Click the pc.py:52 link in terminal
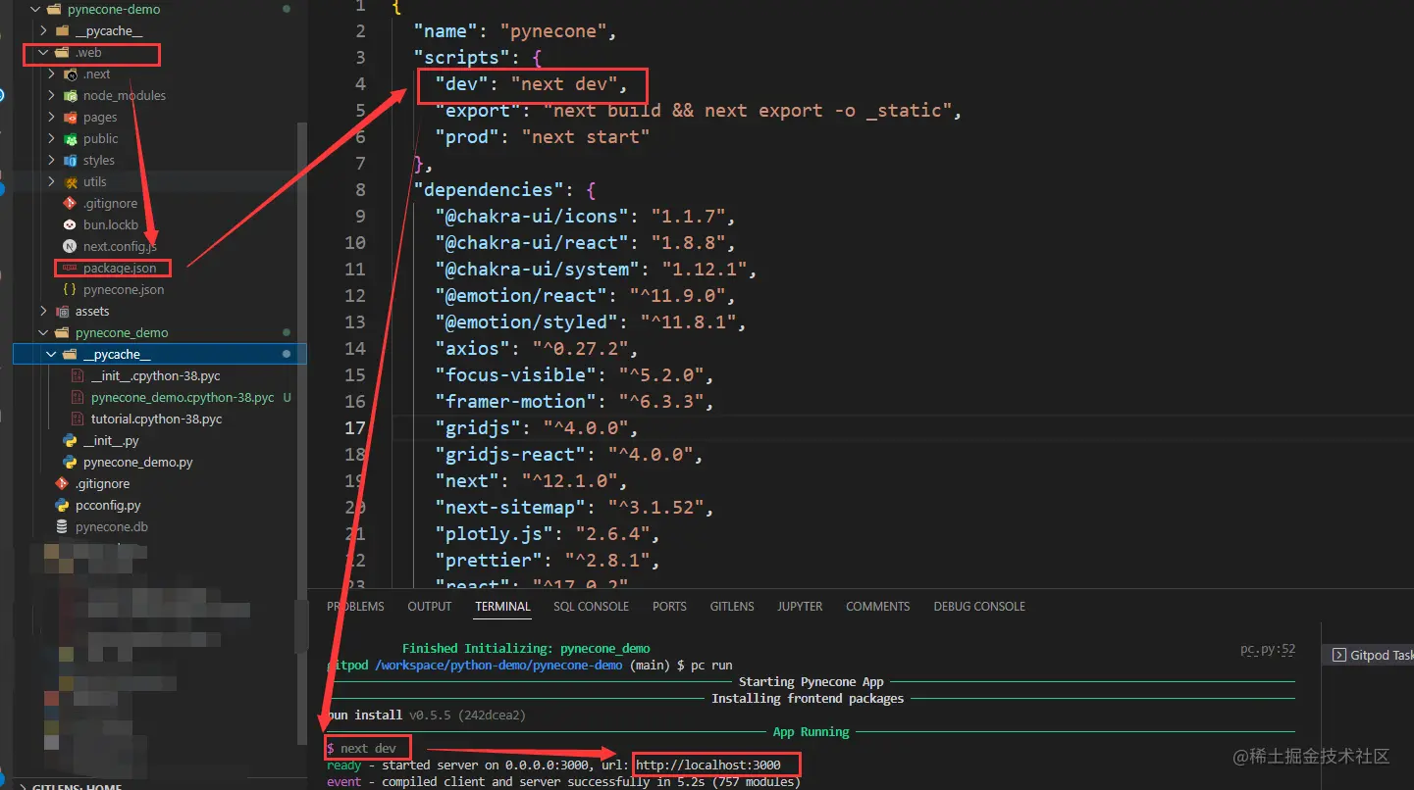The width and height of the screenshot is (1414, 790). (x=1268, y=650)
